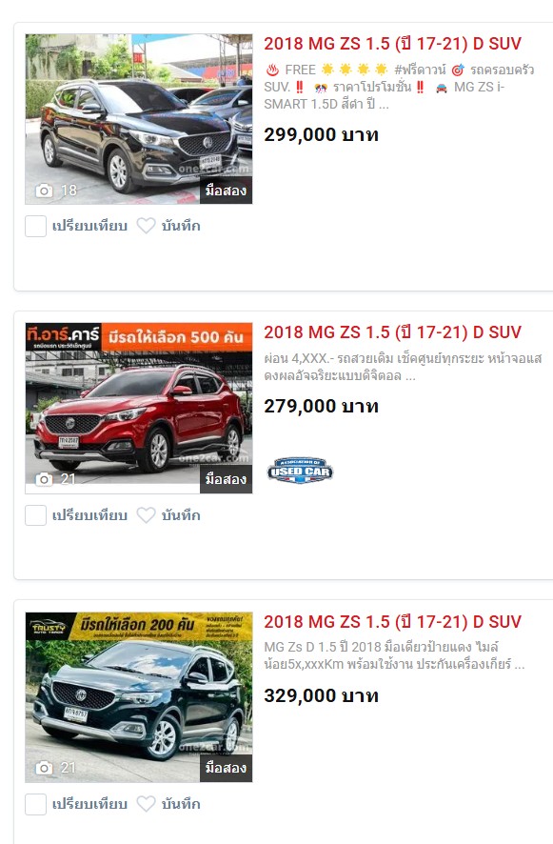Open red MG ZS car thumbnail
This screenshot has height=844, width=553.
pyautogui.click(x=139, y=408)
